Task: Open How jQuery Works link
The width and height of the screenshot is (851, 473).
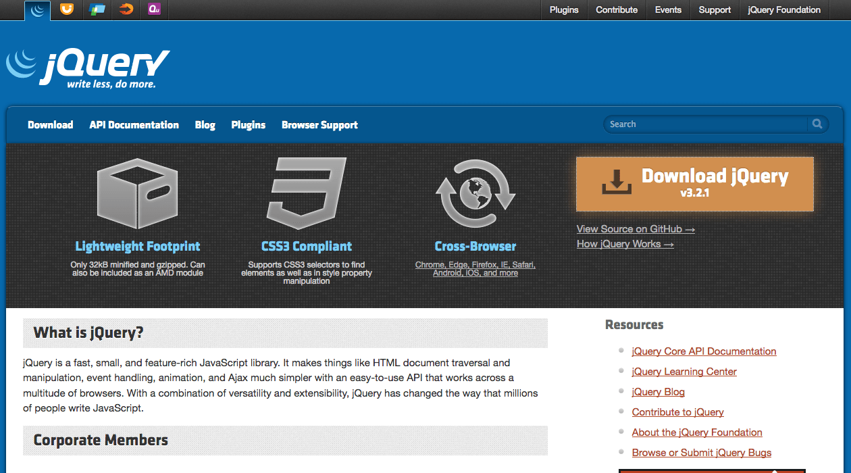Action: point(625,244)
